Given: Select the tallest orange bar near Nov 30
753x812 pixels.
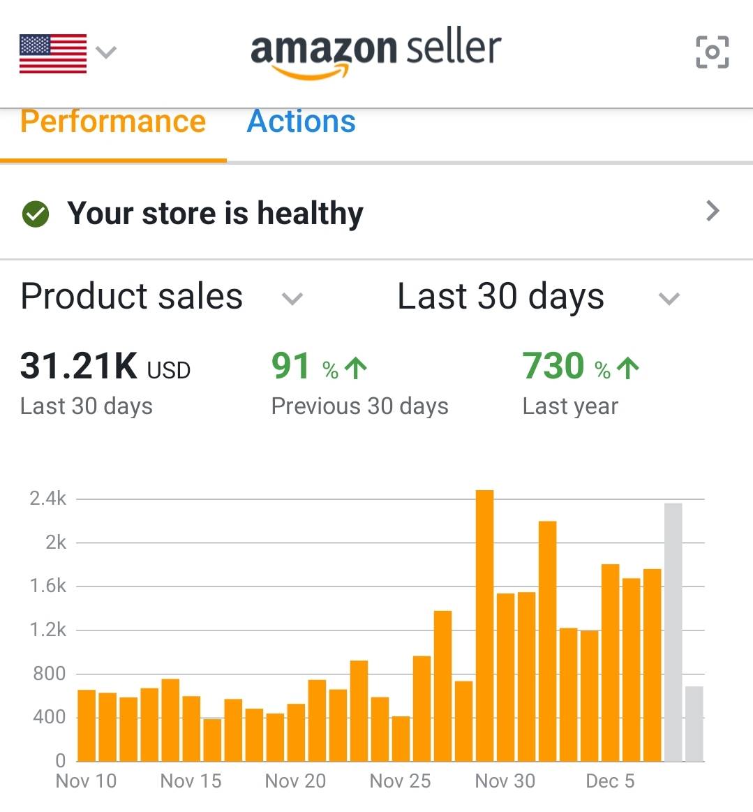Looking at the screenshot, I should point(484,626).
